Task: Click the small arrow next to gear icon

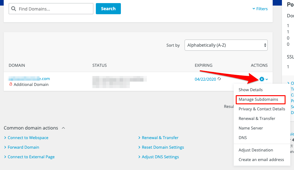Action: point(266,79)
